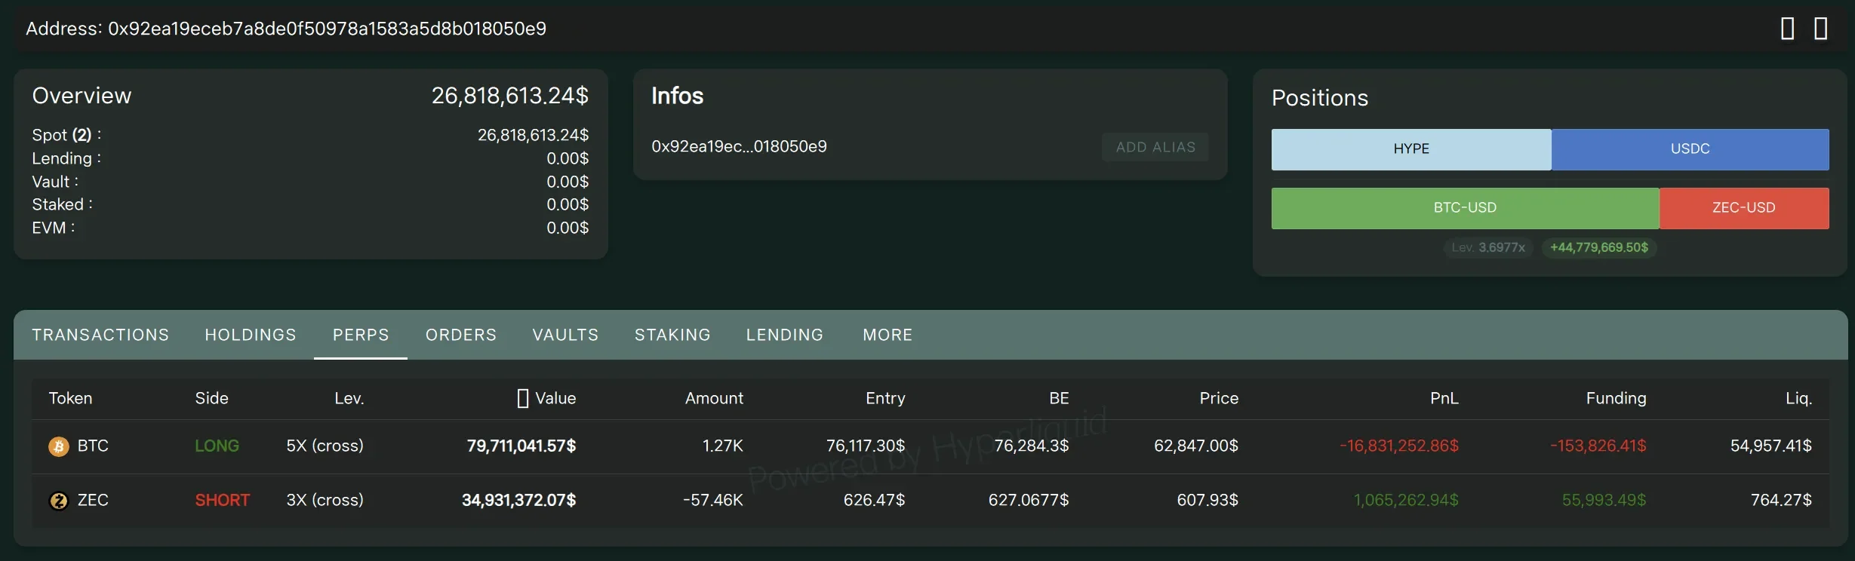Select the ZEC-USD red position bar

pyautogui.click(x=1744, y=208)
